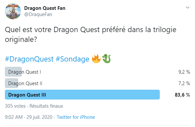The height and width of the screenshot is (127, 195).
Task: Open the #Sondage hashtag
Action: (72, 59)
